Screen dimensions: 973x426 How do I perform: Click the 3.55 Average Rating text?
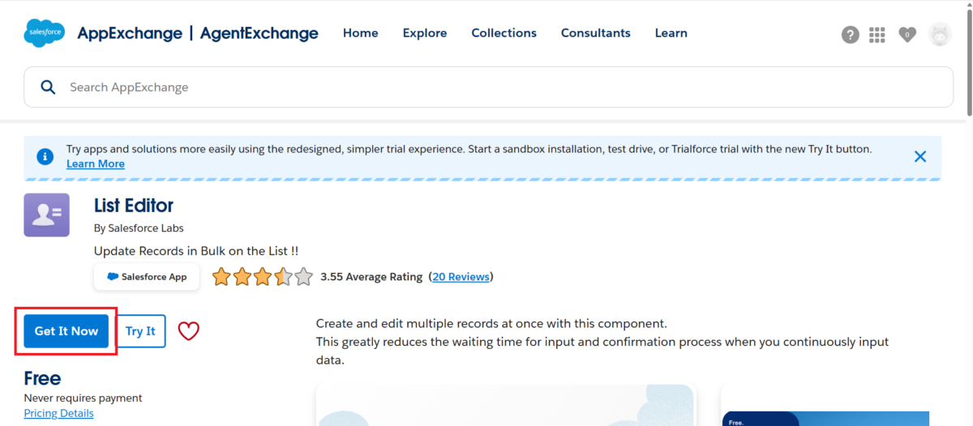(x=371, y=277)
